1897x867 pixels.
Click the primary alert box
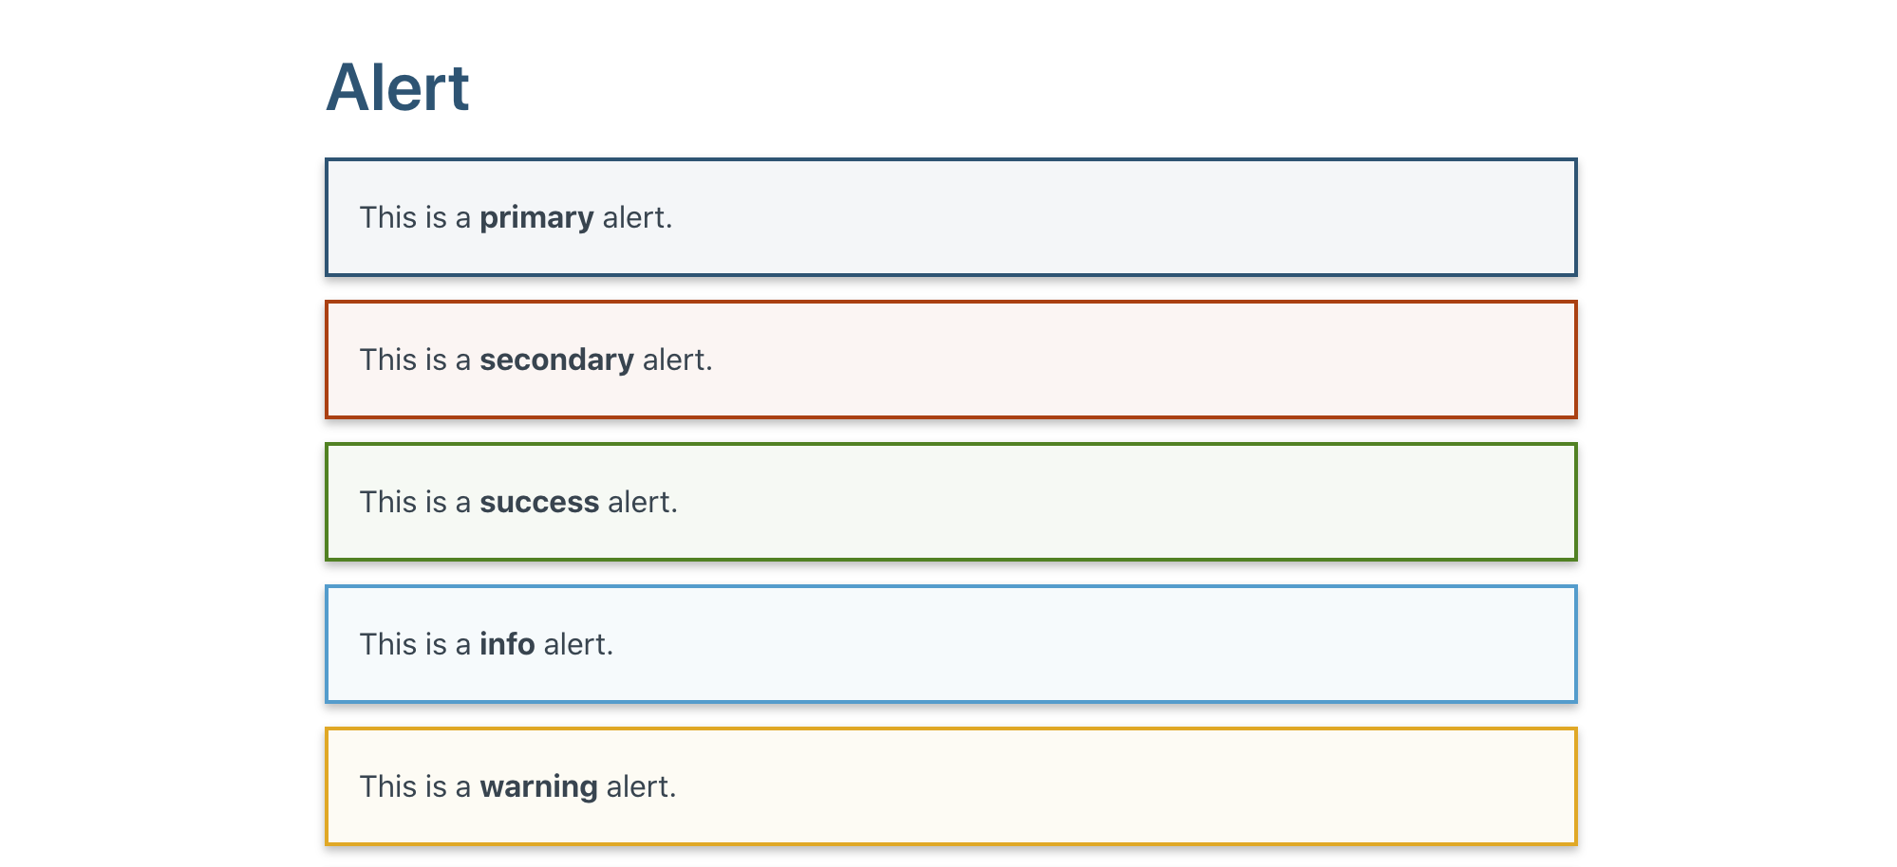point(949,217)
